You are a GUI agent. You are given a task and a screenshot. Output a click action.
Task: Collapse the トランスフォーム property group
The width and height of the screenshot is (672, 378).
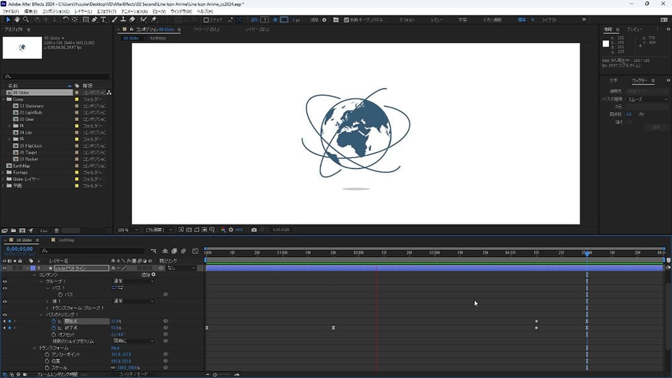[x=35, y=348]
